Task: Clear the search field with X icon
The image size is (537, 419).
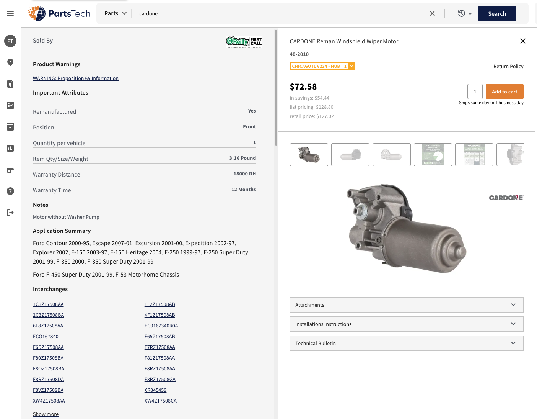Action: click(432, 13)
